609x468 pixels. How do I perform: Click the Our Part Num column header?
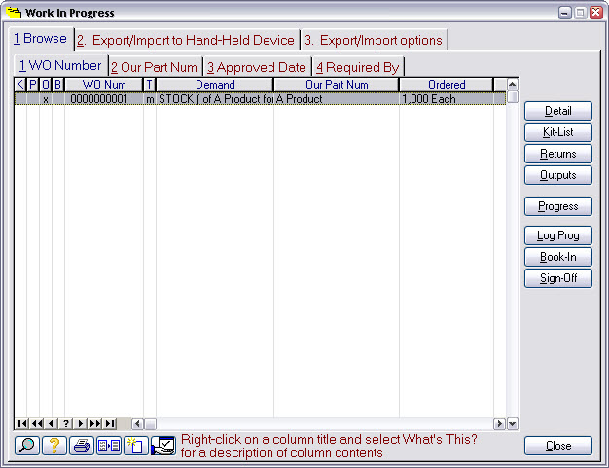(x=337, y=85)
